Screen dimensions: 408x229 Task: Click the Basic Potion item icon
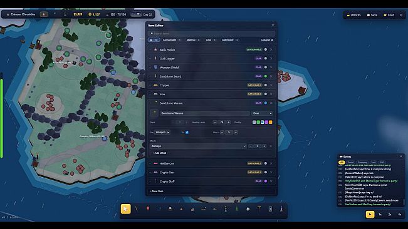click(155, 49)
